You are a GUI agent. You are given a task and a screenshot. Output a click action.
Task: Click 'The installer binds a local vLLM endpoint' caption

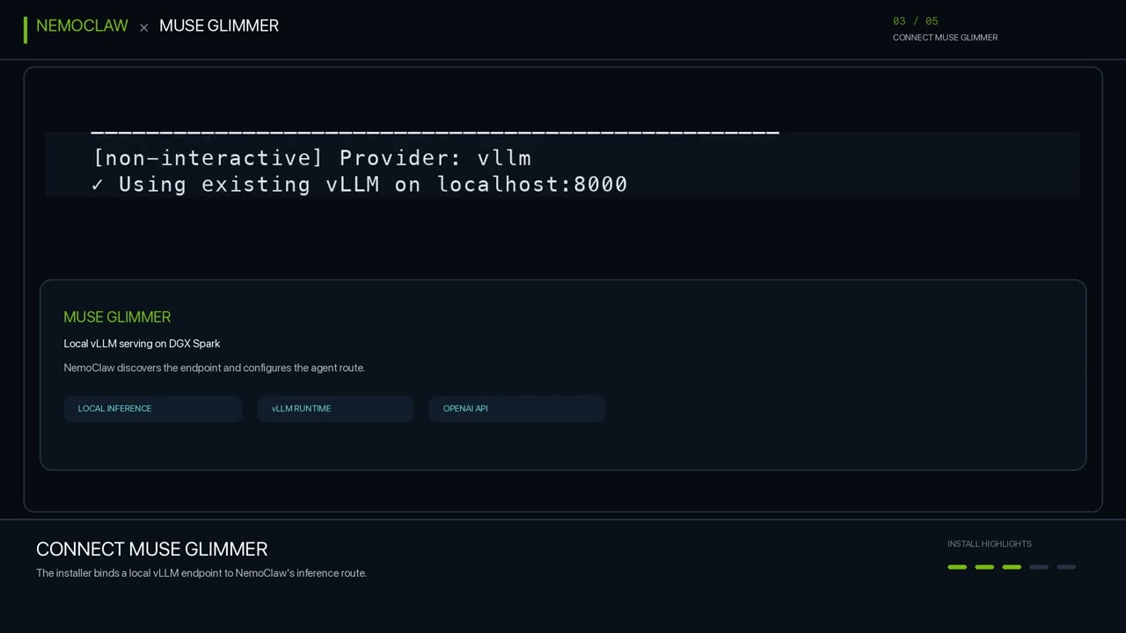[201, 573]
